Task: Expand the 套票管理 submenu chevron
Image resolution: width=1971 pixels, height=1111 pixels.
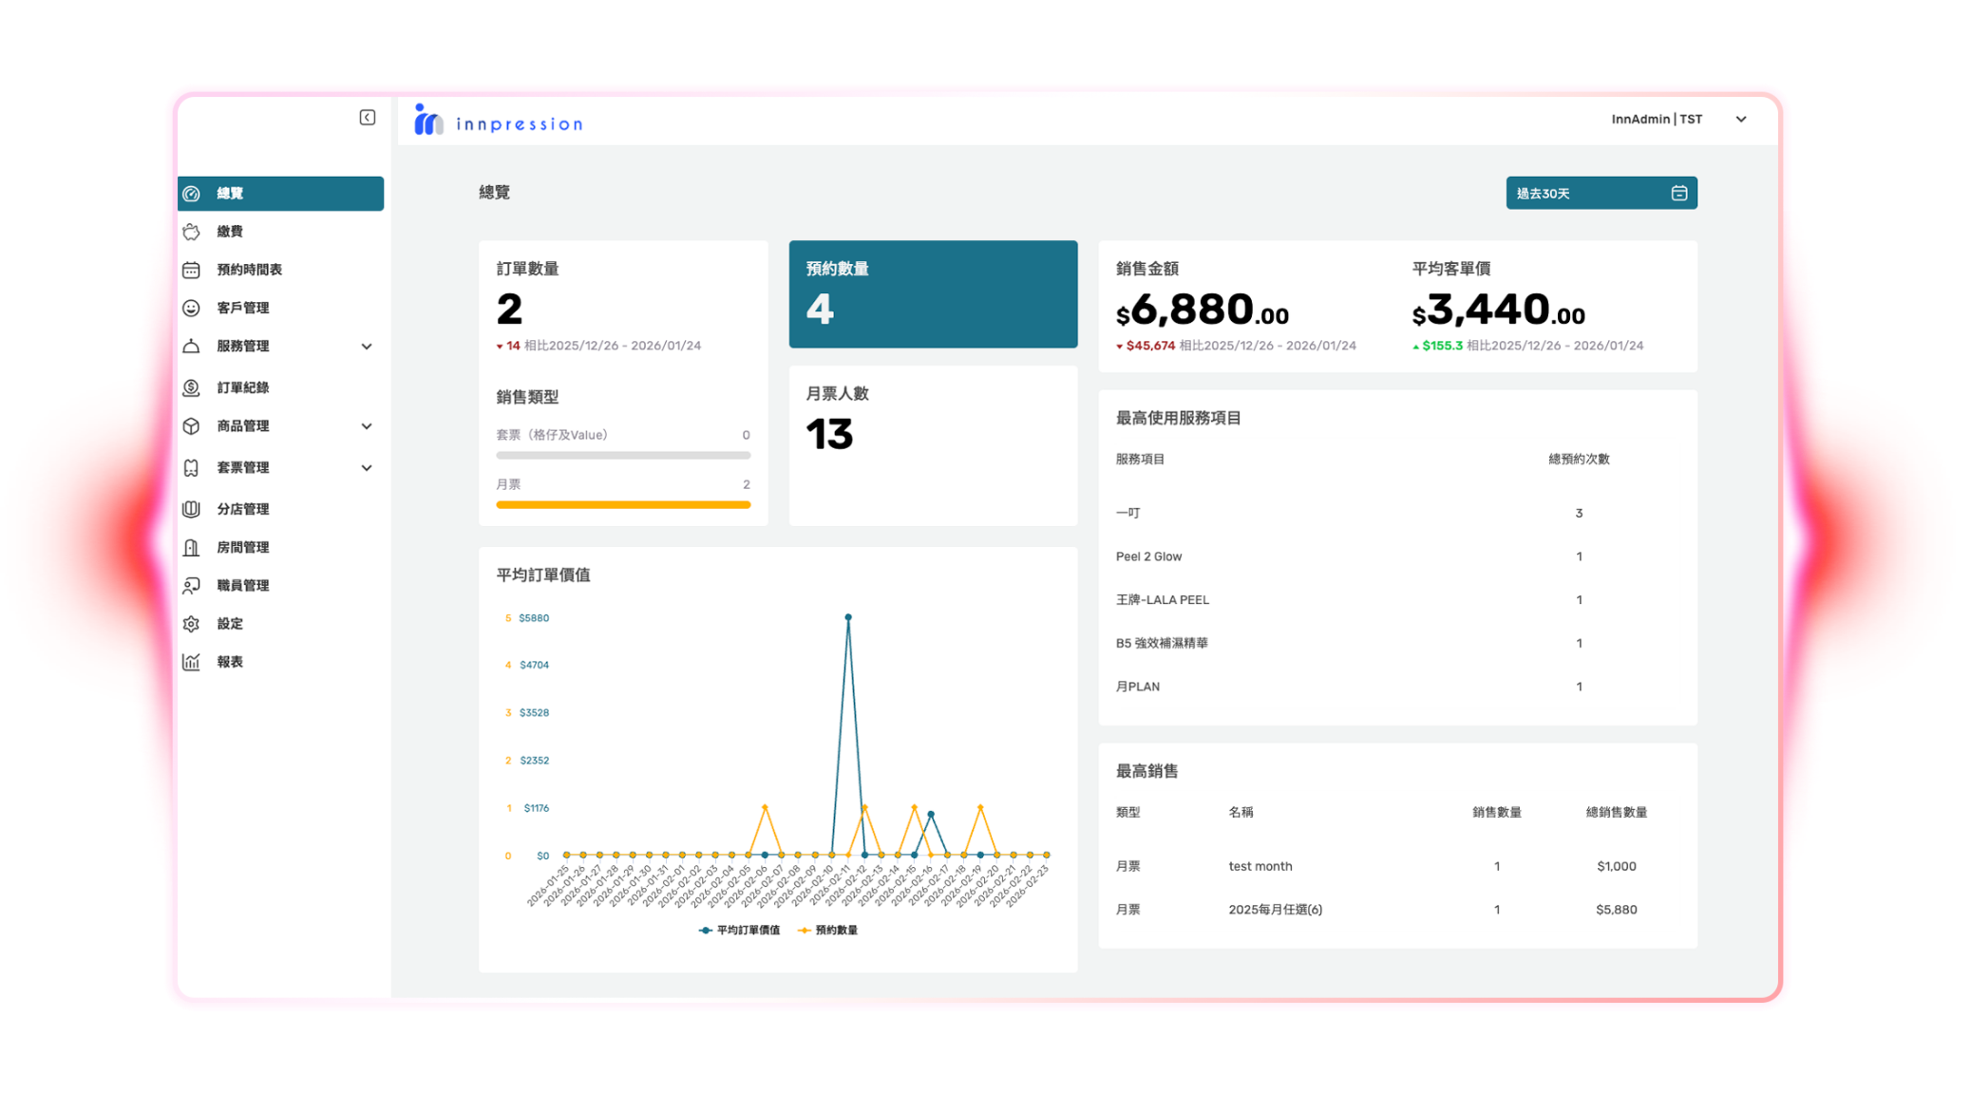Action: click(x=367, y=468)
